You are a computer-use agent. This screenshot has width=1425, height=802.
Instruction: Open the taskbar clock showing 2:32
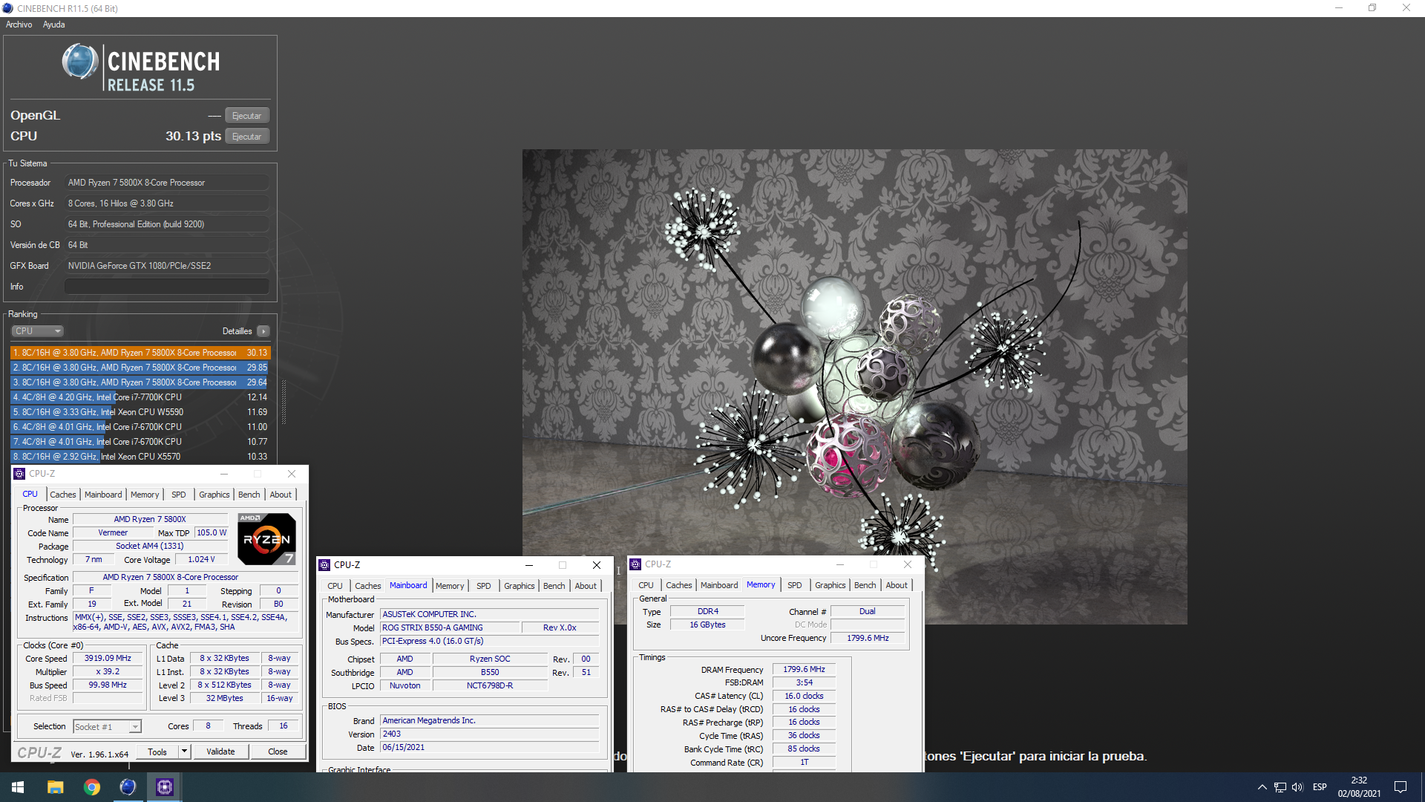[1359, 787]
